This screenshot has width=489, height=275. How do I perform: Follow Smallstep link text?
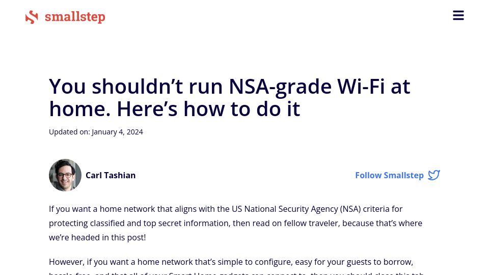click(389, 175)
